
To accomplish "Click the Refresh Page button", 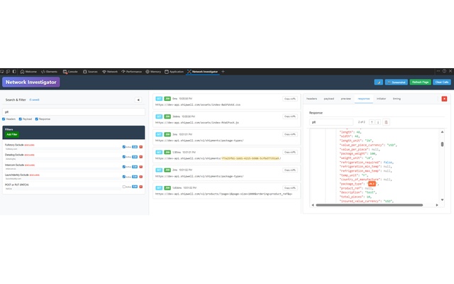I will 420,82.
